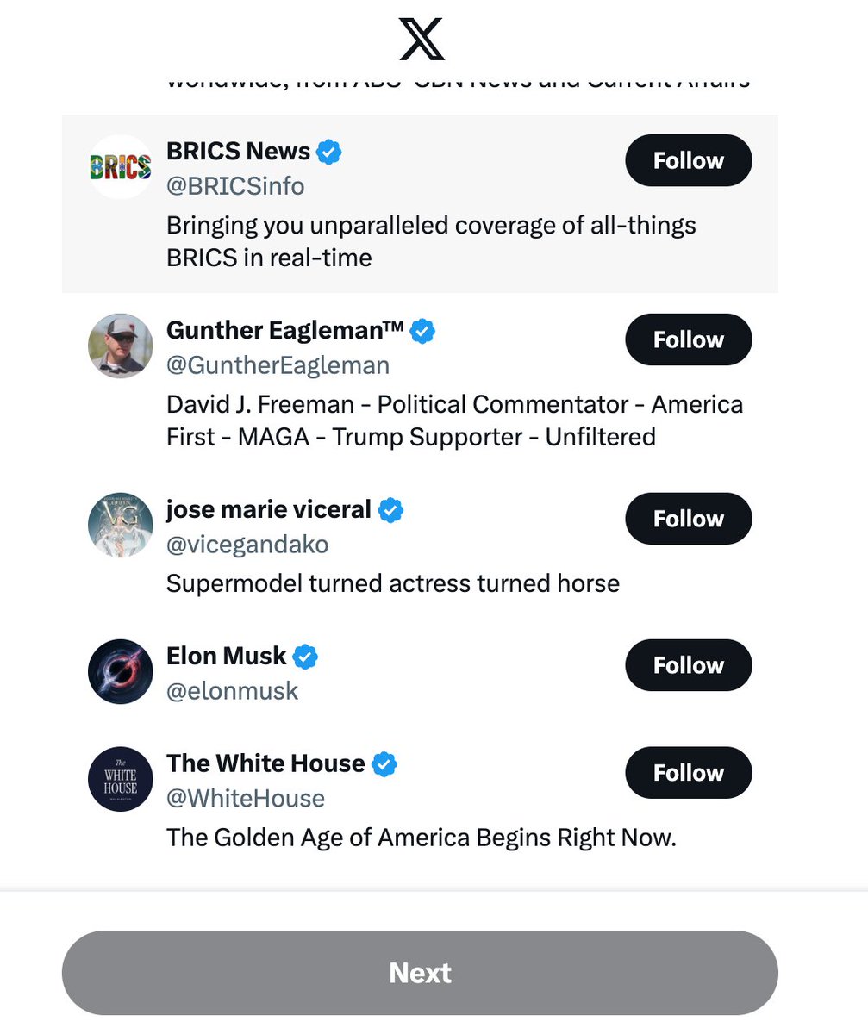Open BRICS News profile avatar
The height and width of the screenshot is (1034, 868).
click(x=121, y=167)
